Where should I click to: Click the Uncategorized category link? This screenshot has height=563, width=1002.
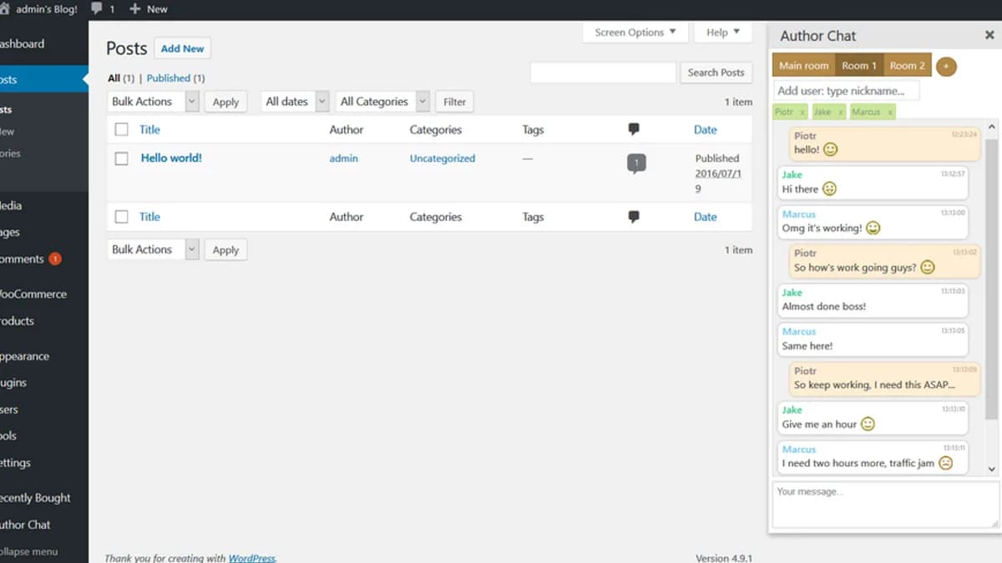click(443, 158)
